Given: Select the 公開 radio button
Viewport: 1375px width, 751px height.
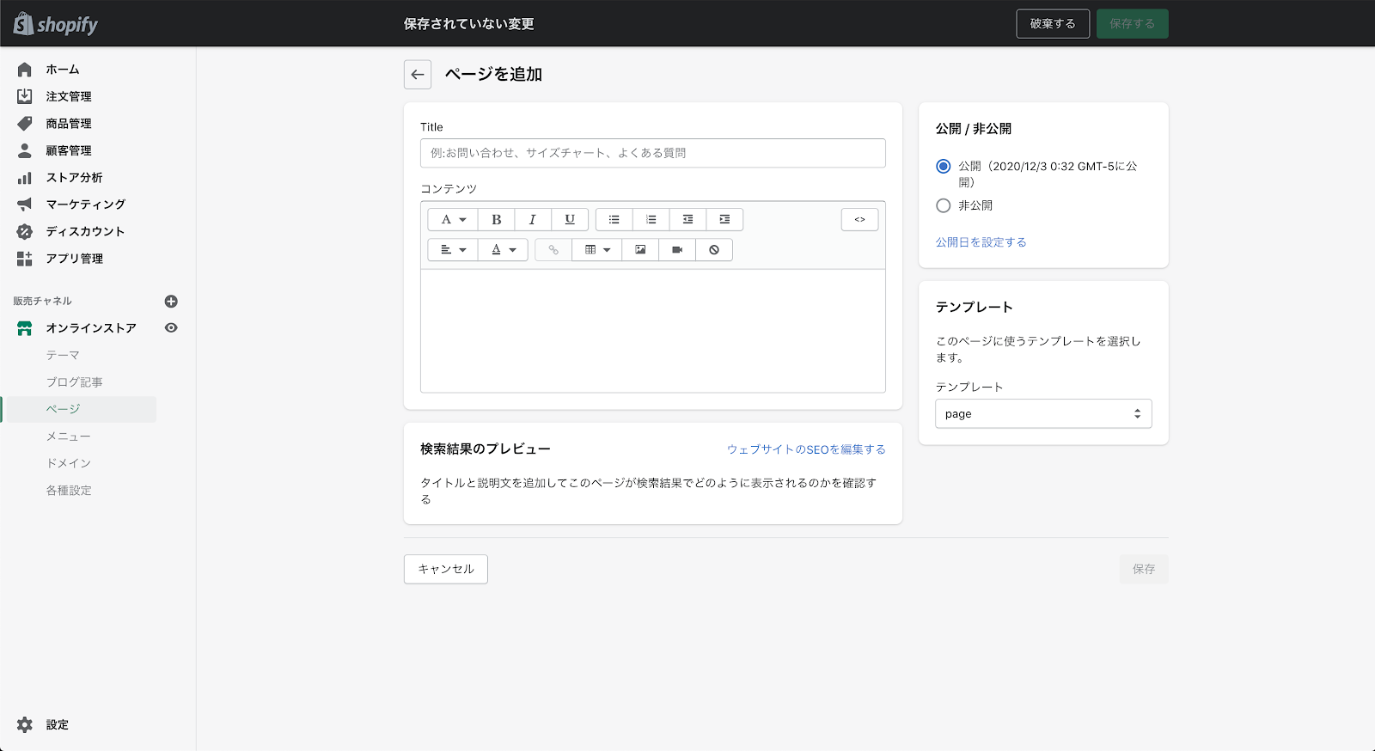Looking at the screenshot, I should coord(944,167).
